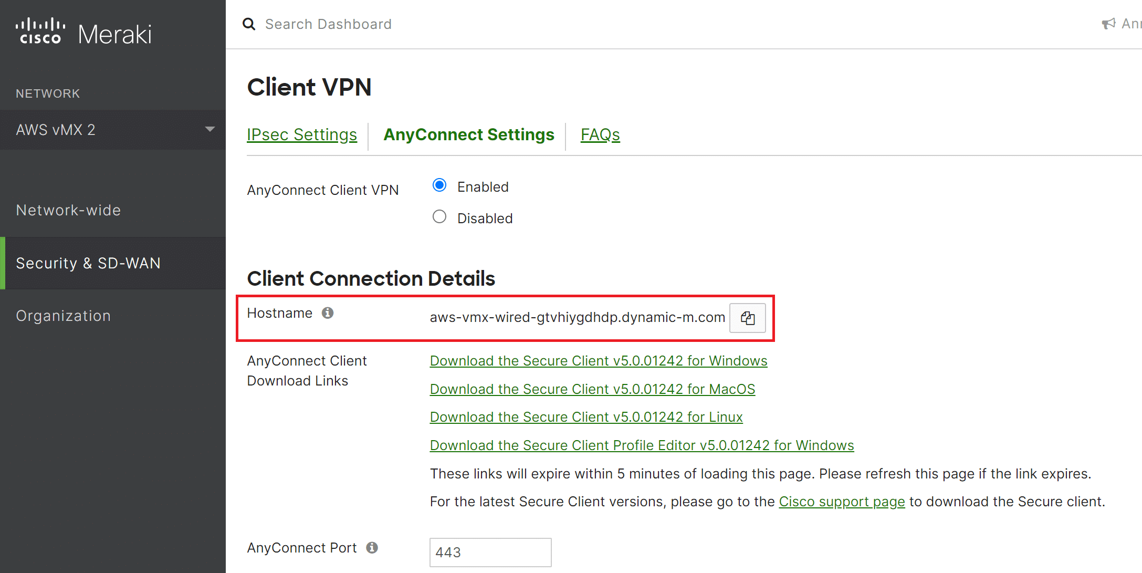Open the FAQs tab
1142x573 pixels.
tap(600, 135)
